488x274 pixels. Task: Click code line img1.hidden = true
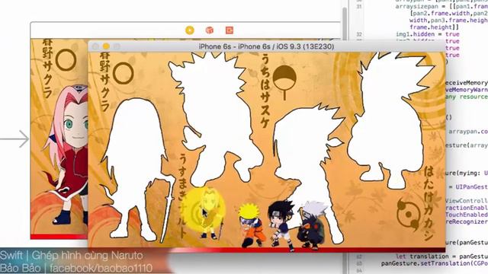click(428, 34)
